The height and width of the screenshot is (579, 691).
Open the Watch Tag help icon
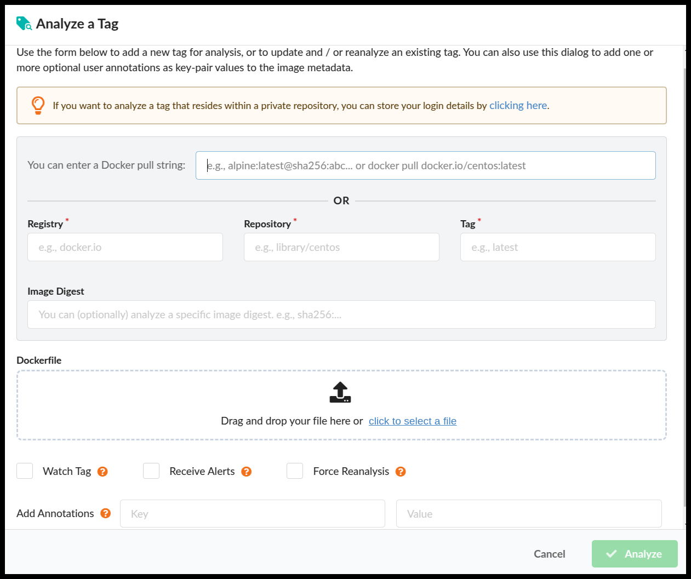[x=102, y=472]
